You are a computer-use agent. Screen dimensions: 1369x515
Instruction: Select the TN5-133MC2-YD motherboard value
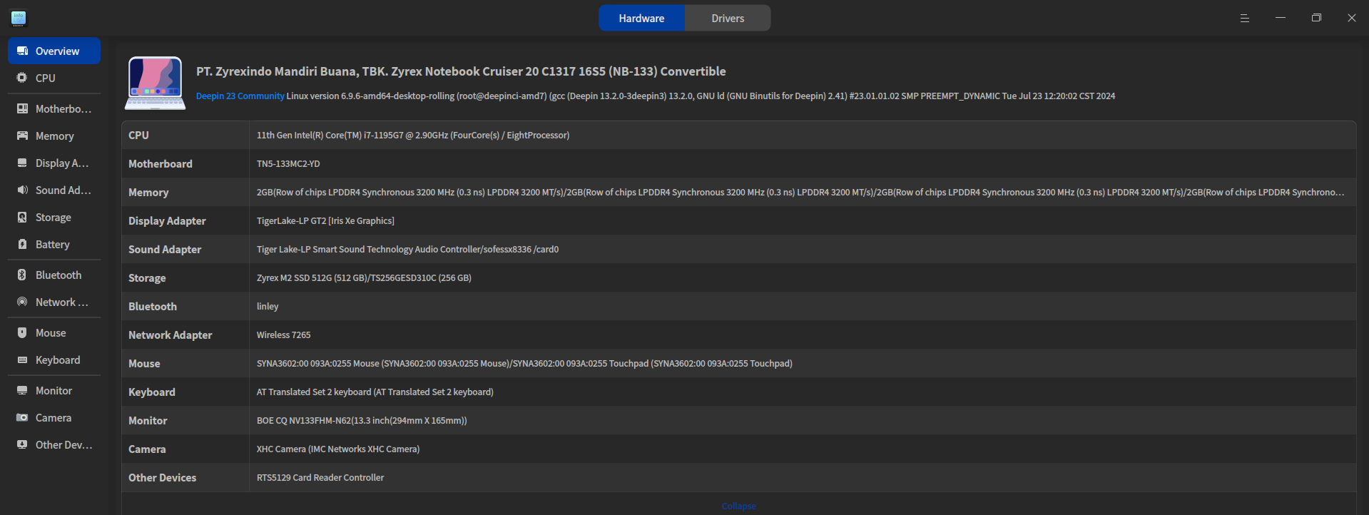coord(288,163)
